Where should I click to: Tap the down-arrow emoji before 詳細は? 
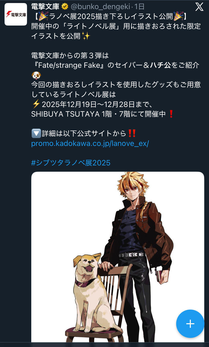[x=36, y=133]
